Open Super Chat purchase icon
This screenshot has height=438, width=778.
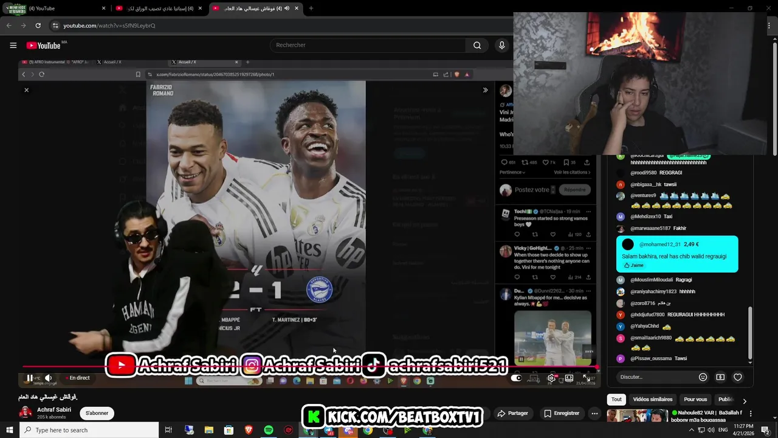tap(720, 377)
